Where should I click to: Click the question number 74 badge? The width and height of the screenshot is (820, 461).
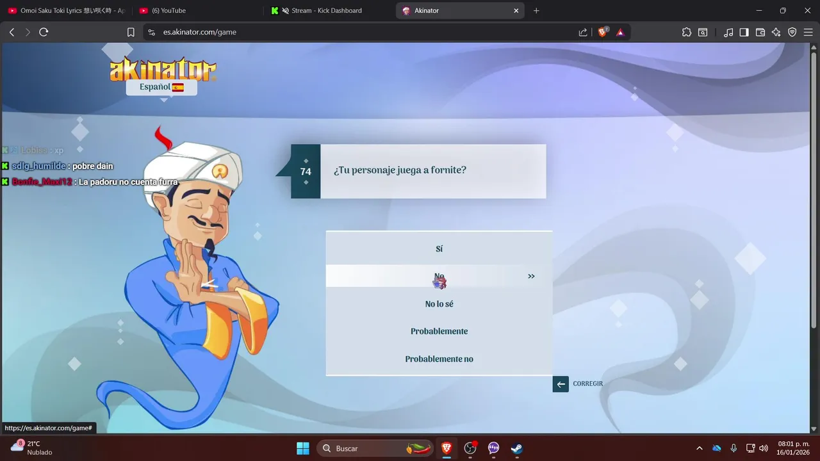(x=306, y=172)
